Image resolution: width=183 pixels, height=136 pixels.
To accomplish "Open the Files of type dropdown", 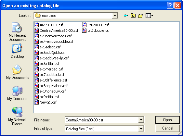I will point(141,129).
